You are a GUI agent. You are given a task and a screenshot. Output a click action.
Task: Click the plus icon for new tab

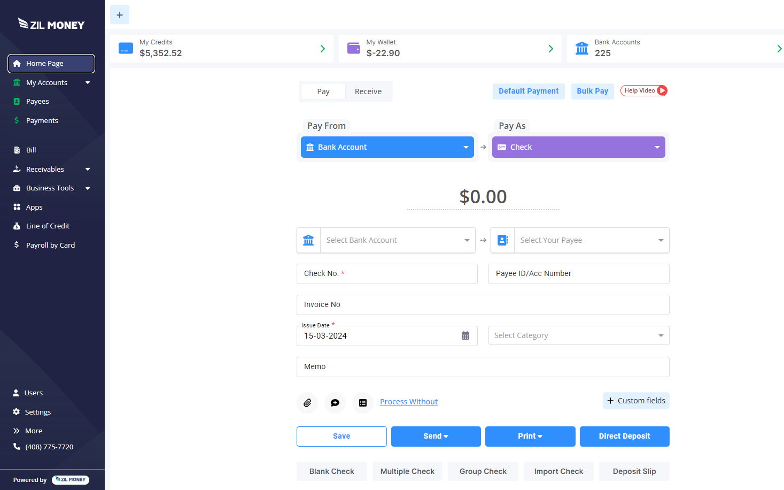[x=120, y=15]
